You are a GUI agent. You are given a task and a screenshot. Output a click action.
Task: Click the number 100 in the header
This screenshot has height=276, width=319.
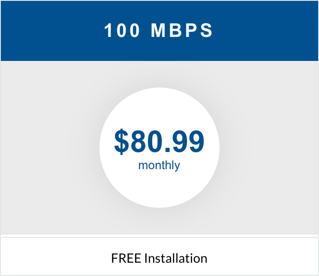click(122, 30)
